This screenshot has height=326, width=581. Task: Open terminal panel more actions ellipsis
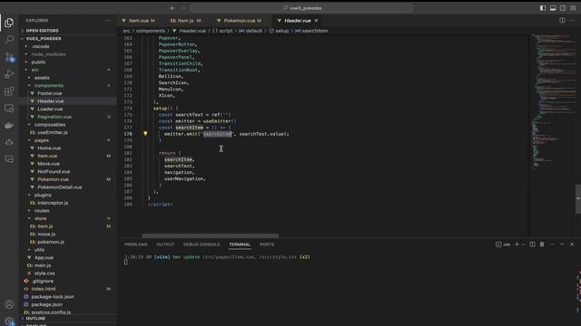(552, 244)
